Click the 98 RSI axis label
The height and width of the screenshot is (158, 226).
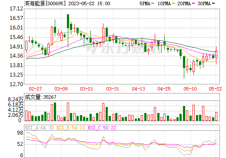pos(20,133)
